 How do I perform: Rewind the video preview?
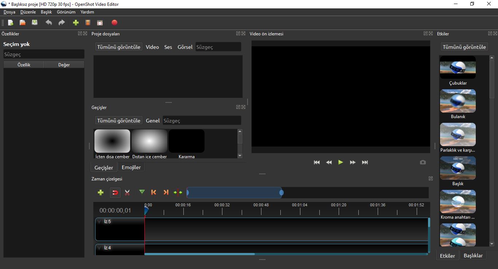point(329,163)
